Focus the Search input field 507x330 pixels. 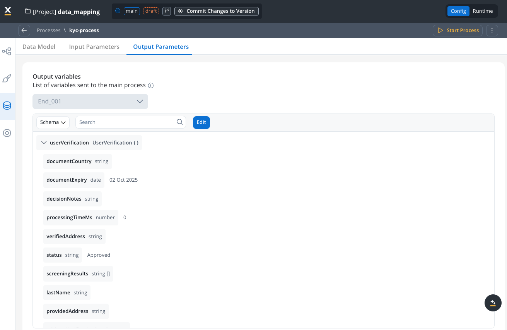tap(131, 122)
